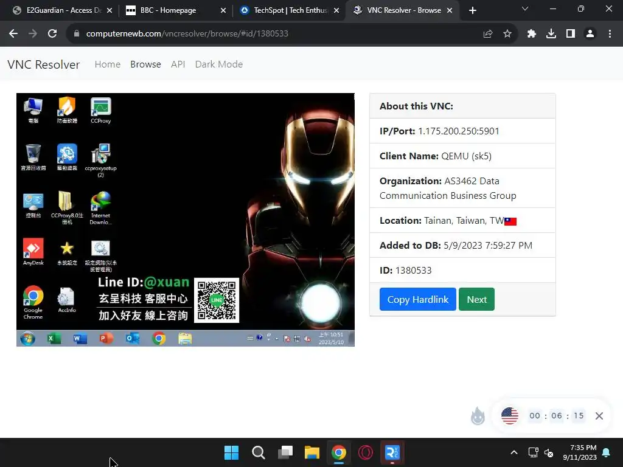Share this page via the address bar icon
This screenshot has width=623, height=467.
(488, 34)
